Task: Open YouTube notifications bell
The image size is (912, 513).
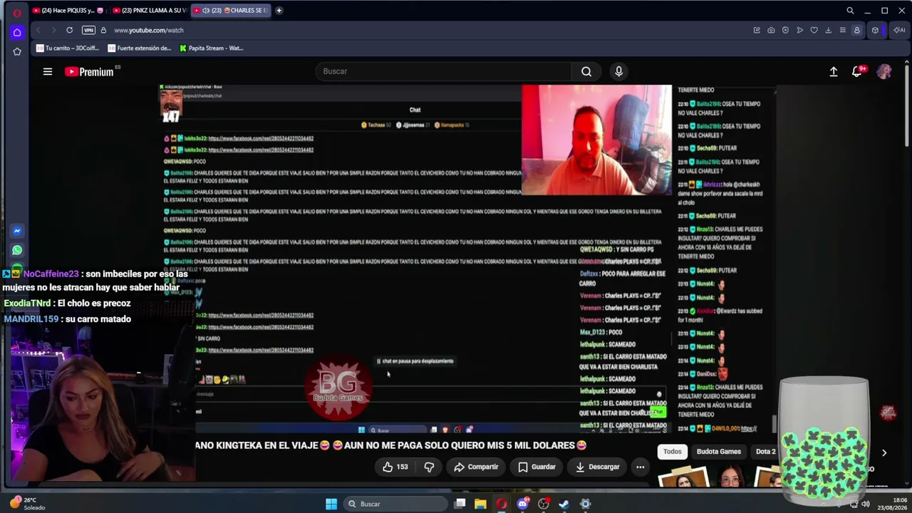Action: pos(857,71)
